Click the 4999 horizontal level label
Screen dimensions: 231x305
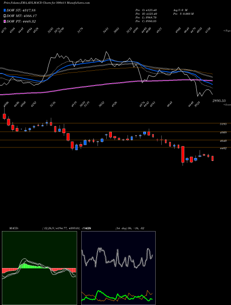click(x=223, y=133)
